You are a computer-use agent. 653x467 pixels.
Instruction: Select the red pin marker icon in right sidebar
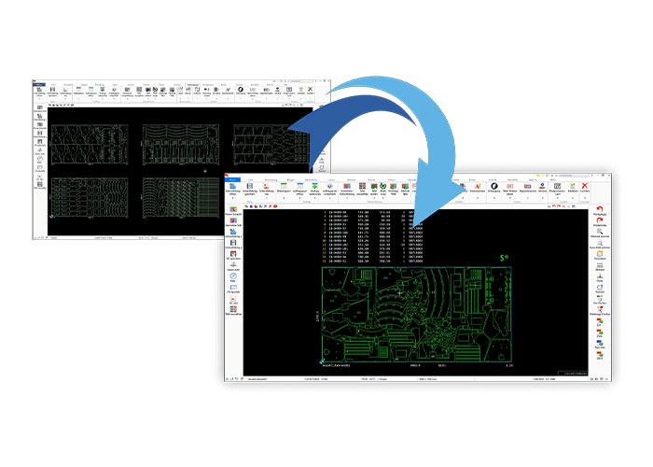click(600, 309)
